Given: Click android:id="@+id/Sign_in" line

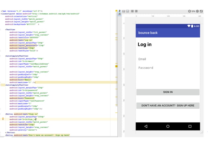Looking at the screenshot, I should click(23, 119).
